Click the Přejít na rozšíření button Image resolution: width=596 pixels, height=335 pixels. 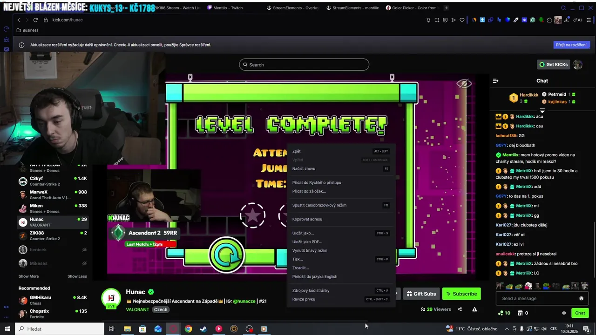572,45
